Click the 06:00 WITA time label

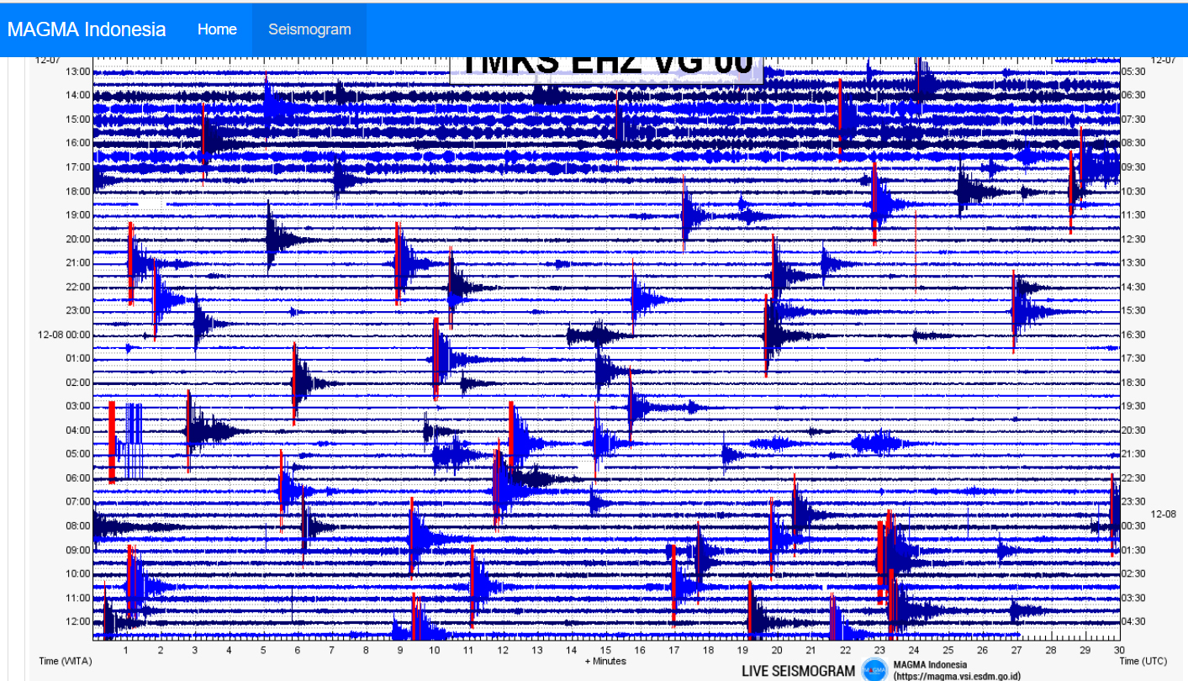[77, 478]
